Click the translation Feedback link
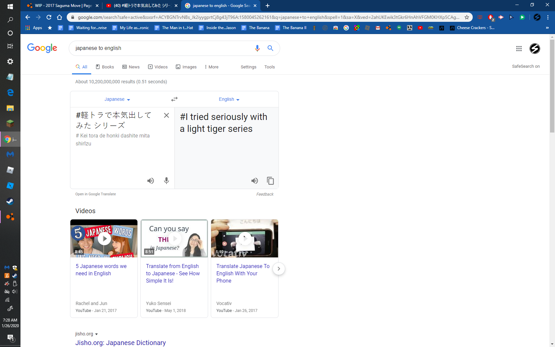Screen dimensions: 555x347 tap(265, 194)
